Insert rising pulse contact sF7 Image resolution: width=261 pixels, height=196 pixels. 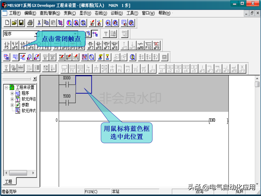(x=91, y=45)
